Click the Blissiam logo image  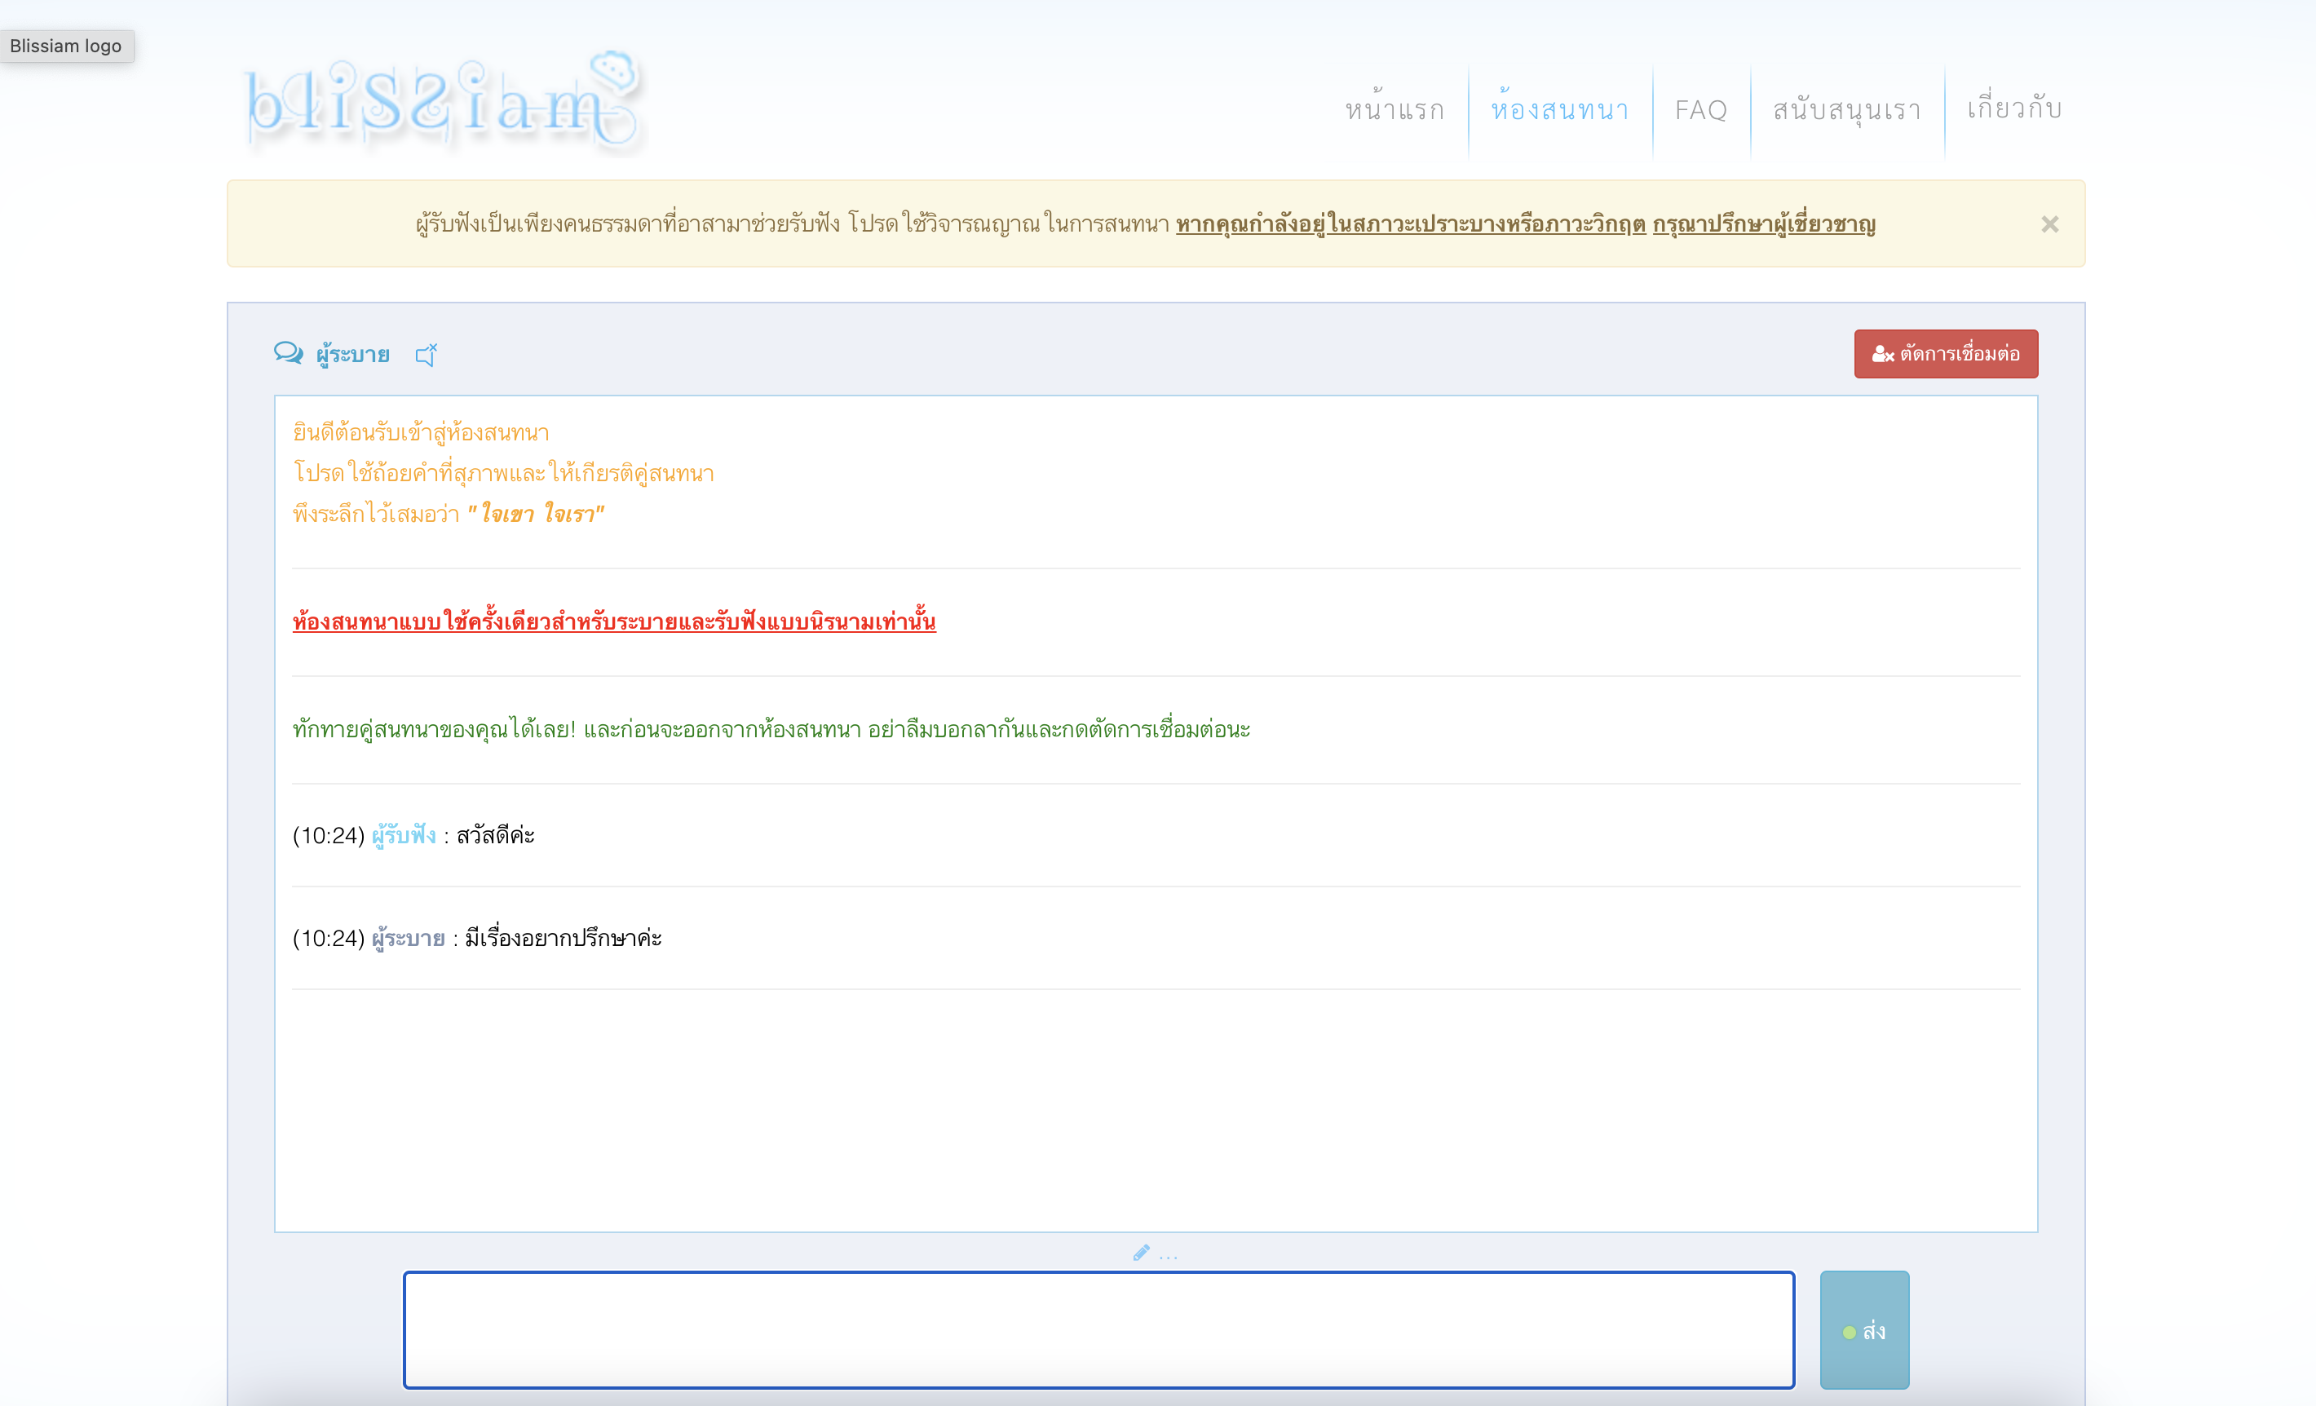tap(442, 101)
